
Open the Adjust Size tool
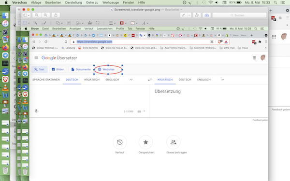coord(98,23)
